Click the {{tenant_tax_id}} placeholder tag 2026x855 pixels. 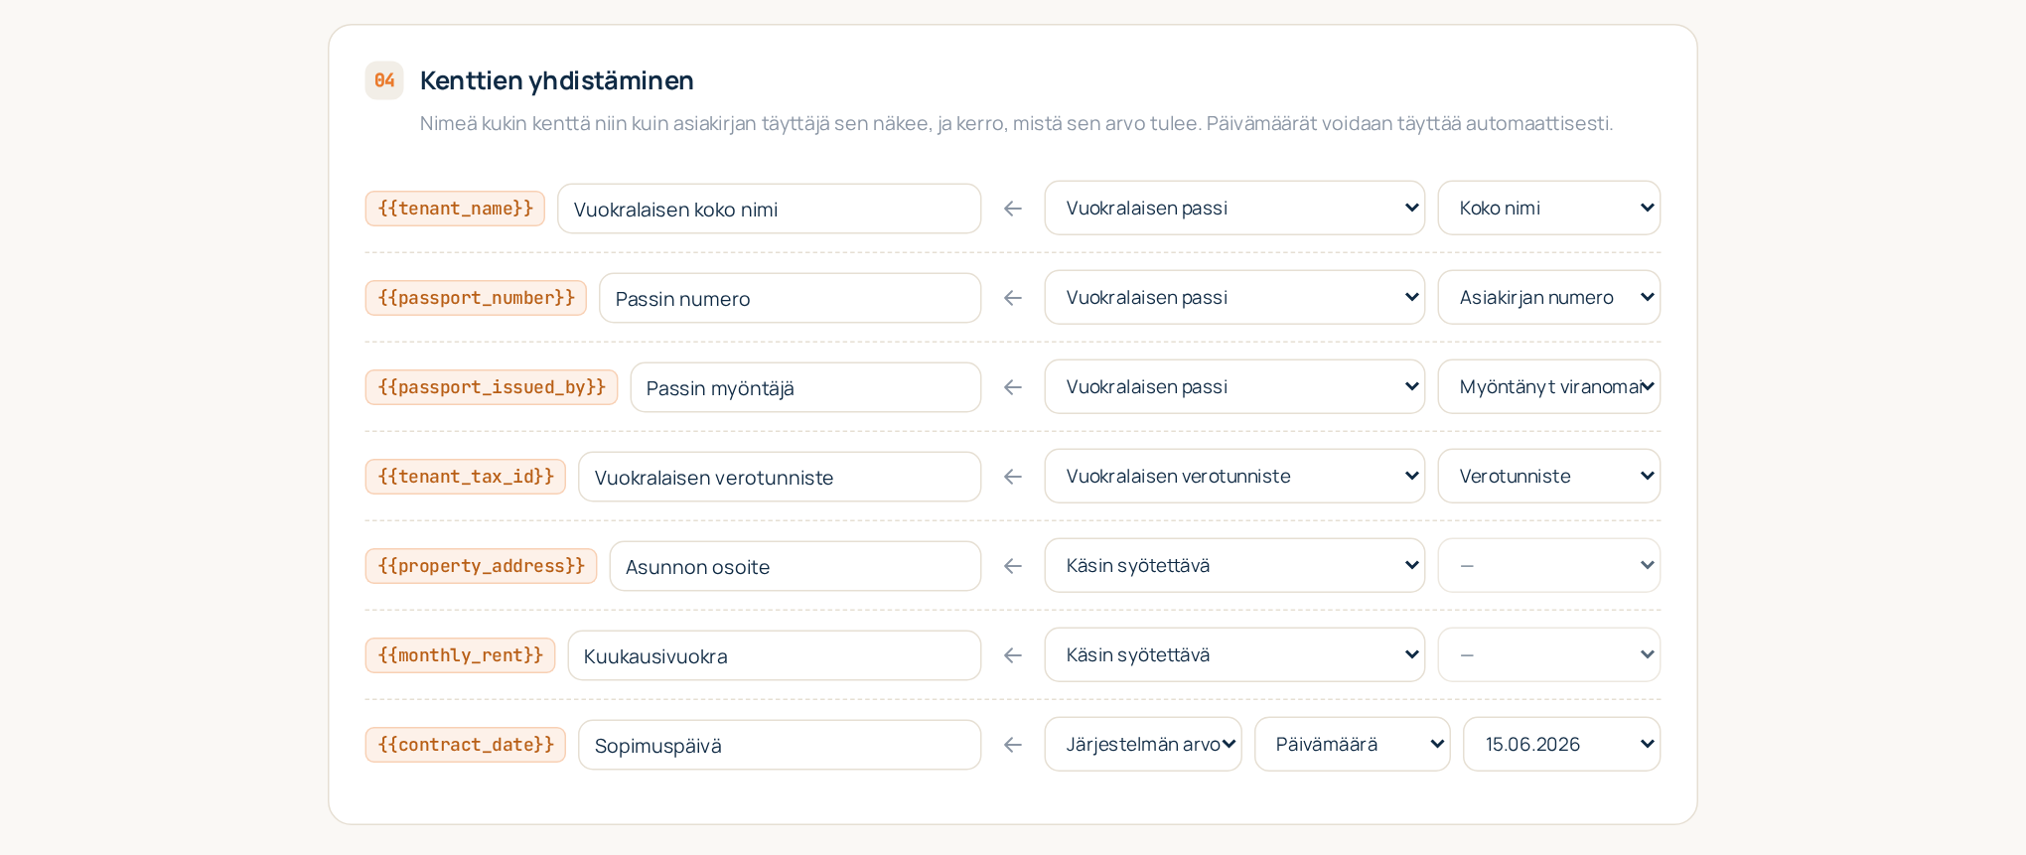(x=466, y=477)
